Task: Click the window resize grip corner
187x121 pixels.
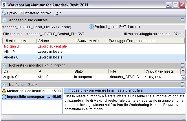Action: [184, 118]
